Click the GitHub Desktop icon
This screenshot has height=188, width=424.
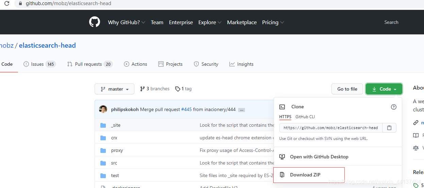[x=282, y=157]
